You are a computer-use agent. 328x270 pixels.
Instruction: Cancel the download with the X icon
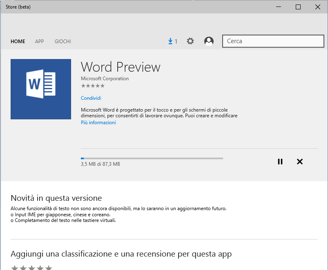pos(300,162)
